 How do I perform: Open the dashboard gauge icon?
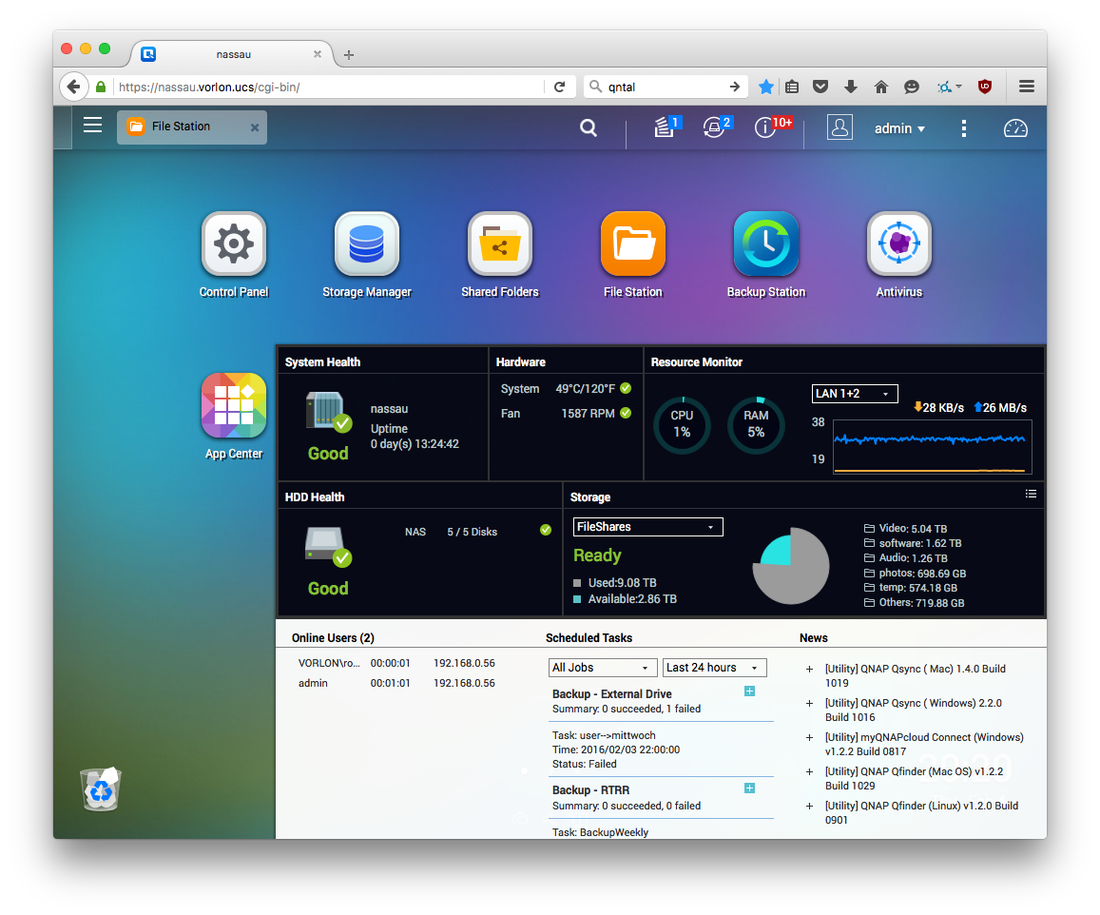(1016, 128)
